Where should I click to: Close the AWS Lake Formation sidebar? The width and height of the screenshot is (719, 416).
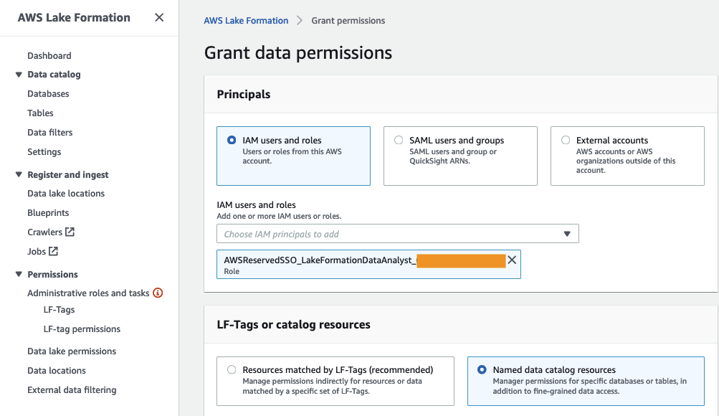coord(159,18)
